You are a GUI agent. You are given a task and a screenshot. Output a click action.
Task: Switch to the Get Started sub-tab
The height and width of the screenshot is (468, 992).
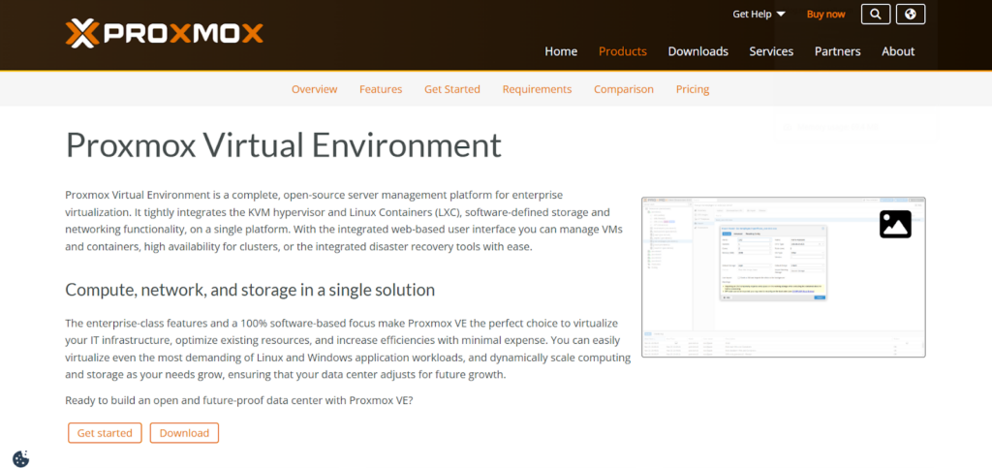click(x=452, y=89)
